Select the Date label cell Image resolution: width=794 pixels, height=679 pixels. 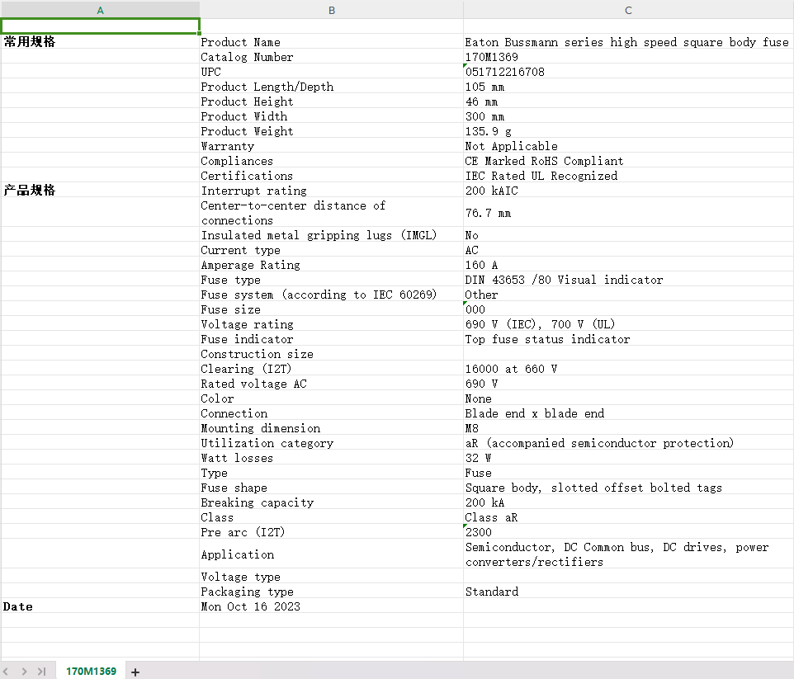(100, 606)
